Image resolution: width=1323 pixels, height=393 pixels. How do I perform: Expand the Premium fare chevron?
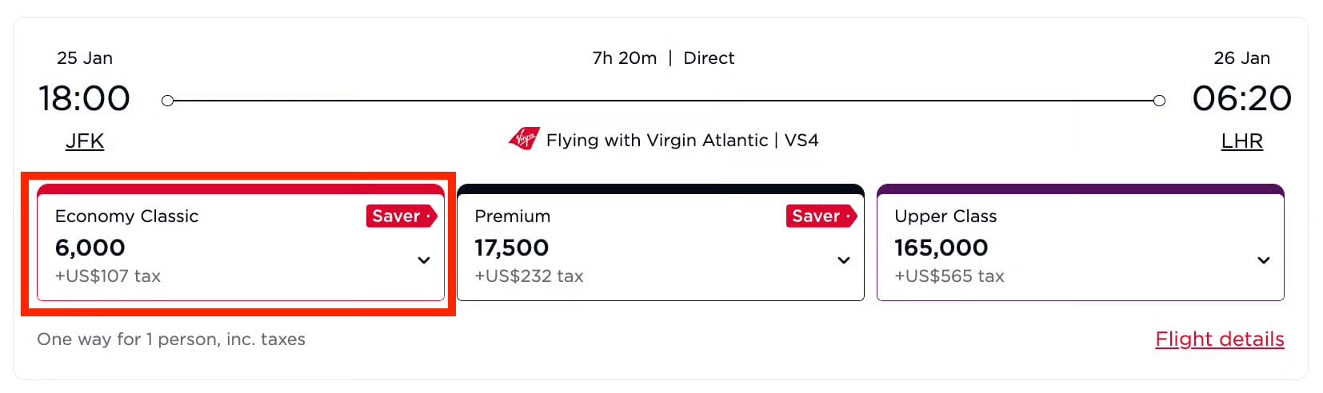click(843, 260)
